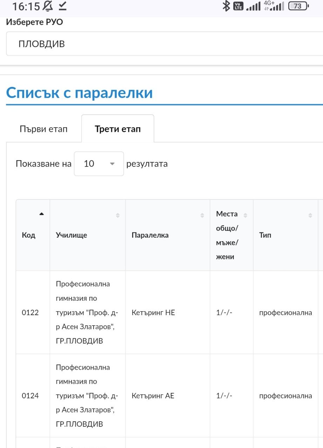The image size is (323, 448).
Task: Click the 1/-/- places value in row 0124
Action: pos(224,396)
